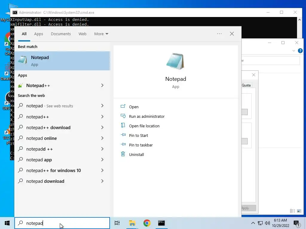
Task: Click Run as administrator shield icon
Action: tap(123, 116)
